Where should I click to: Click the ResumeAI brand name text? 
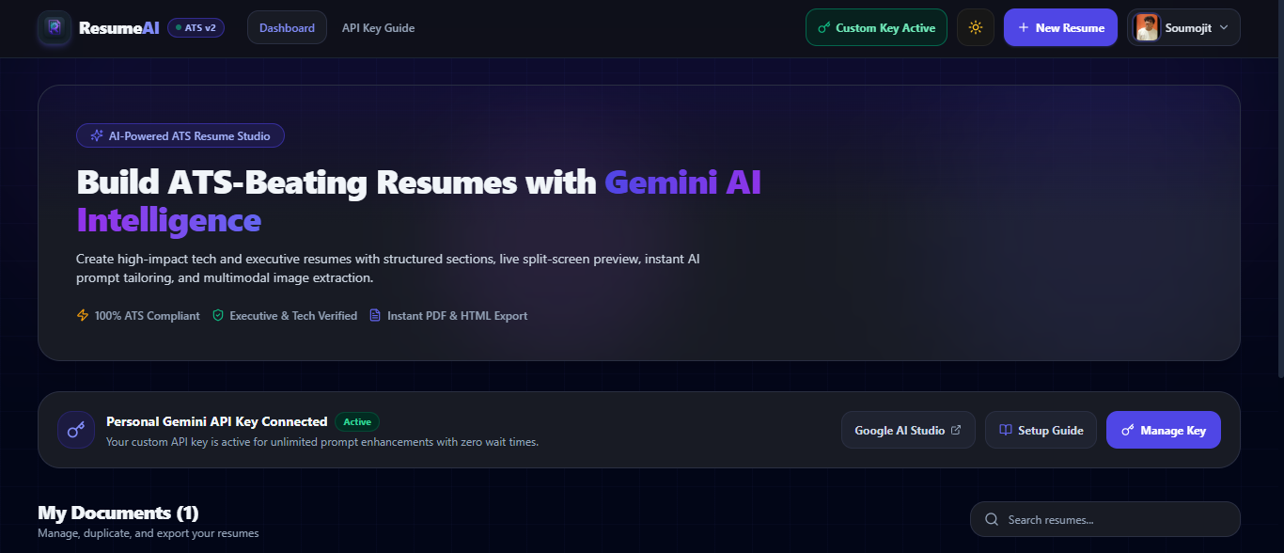pos(119,28)
